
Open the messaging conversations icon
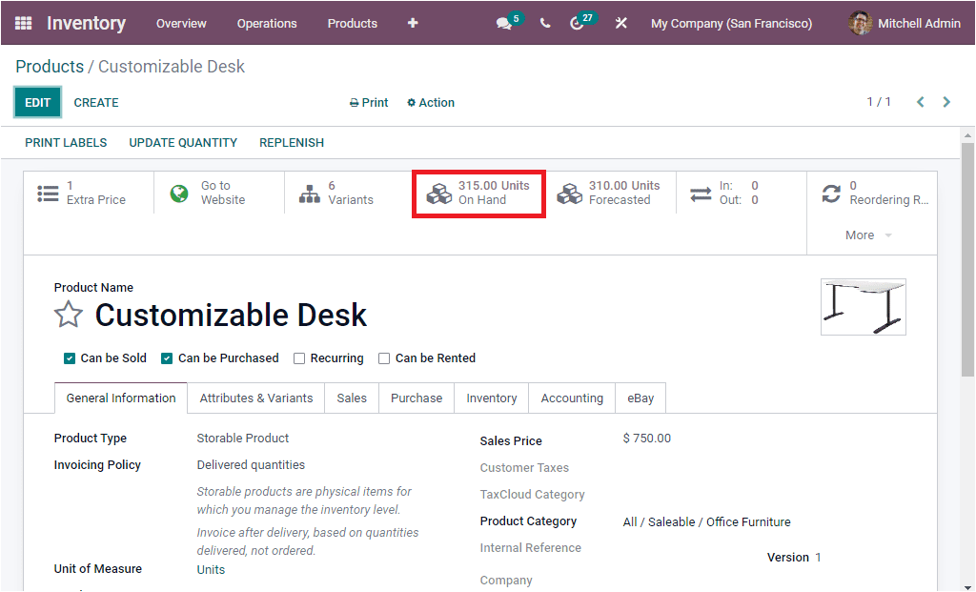505,23
